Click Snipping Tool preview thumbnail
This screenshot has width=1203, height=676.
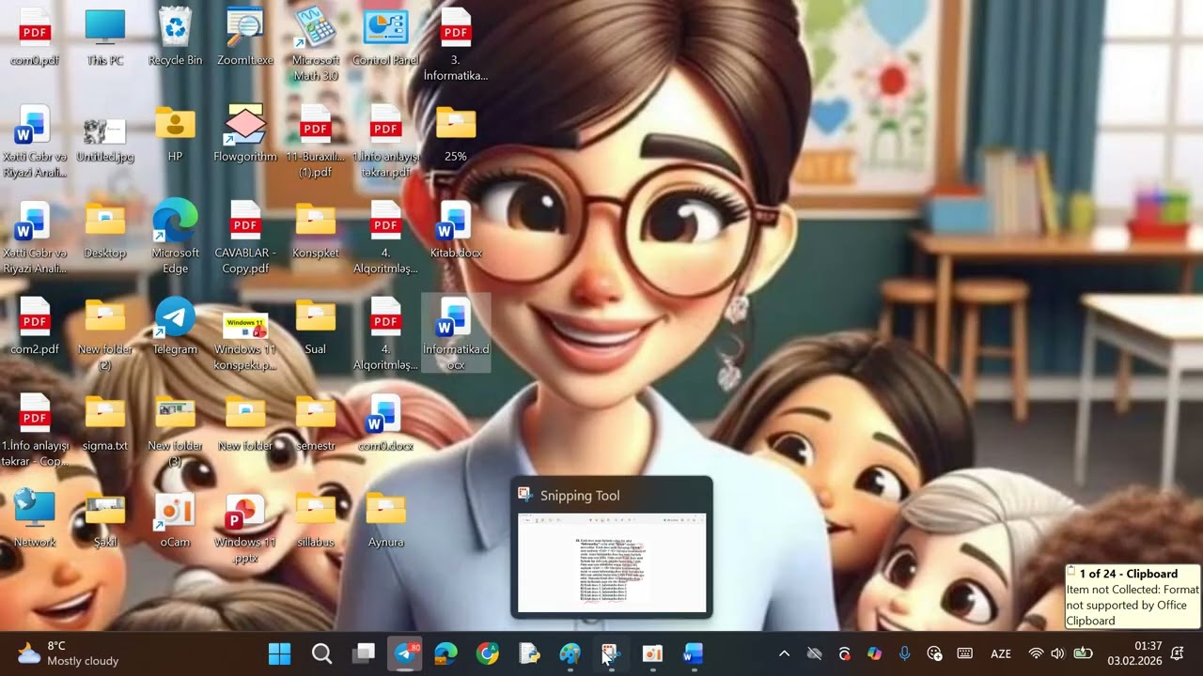coord(612,561)
